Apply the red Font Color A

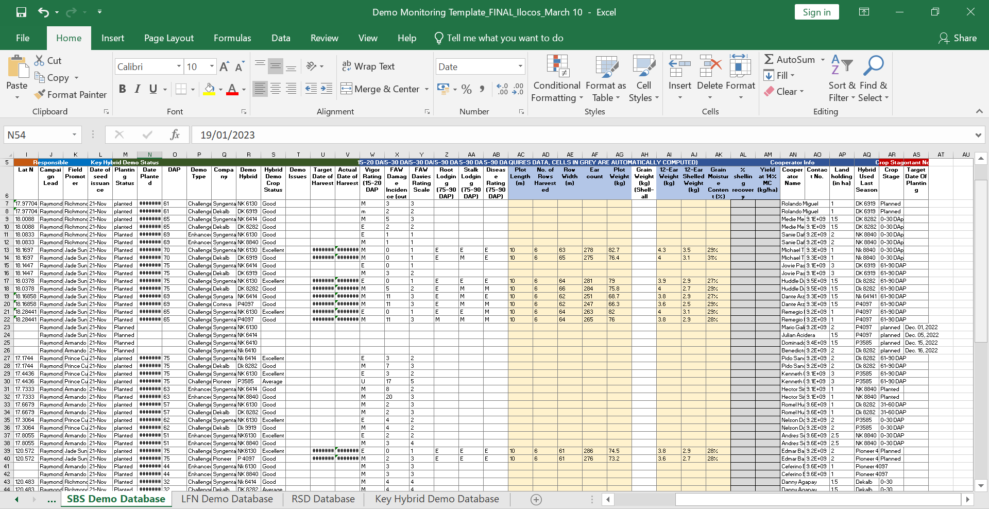tap(232, 89)
